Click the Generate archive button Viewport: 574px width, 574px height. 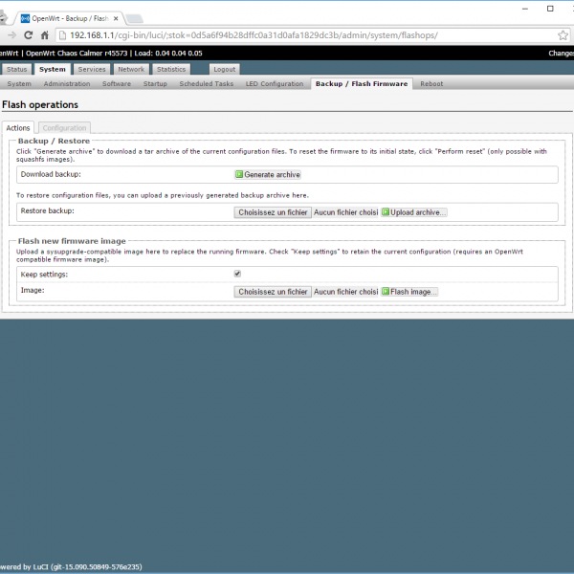tap(268, 175)
